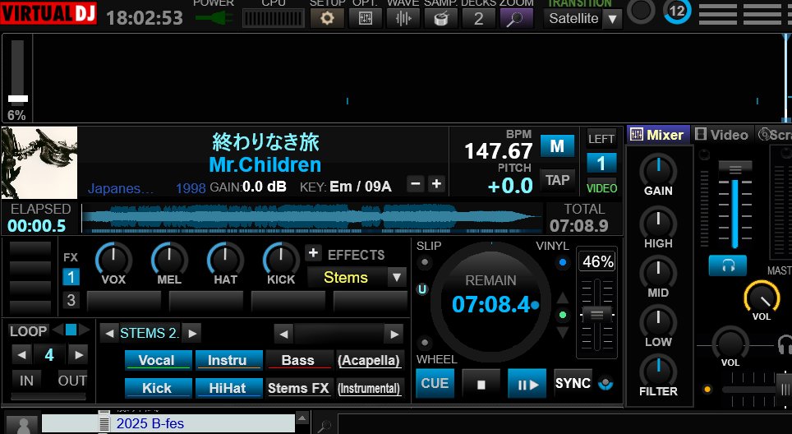Viewport: 792px width, 434px height.
Task: Click the SYNC button
Action: [x=573, y=384]
